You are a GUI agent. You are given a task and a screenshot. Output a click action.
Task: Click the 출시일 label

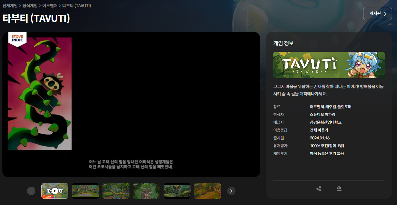279,138
